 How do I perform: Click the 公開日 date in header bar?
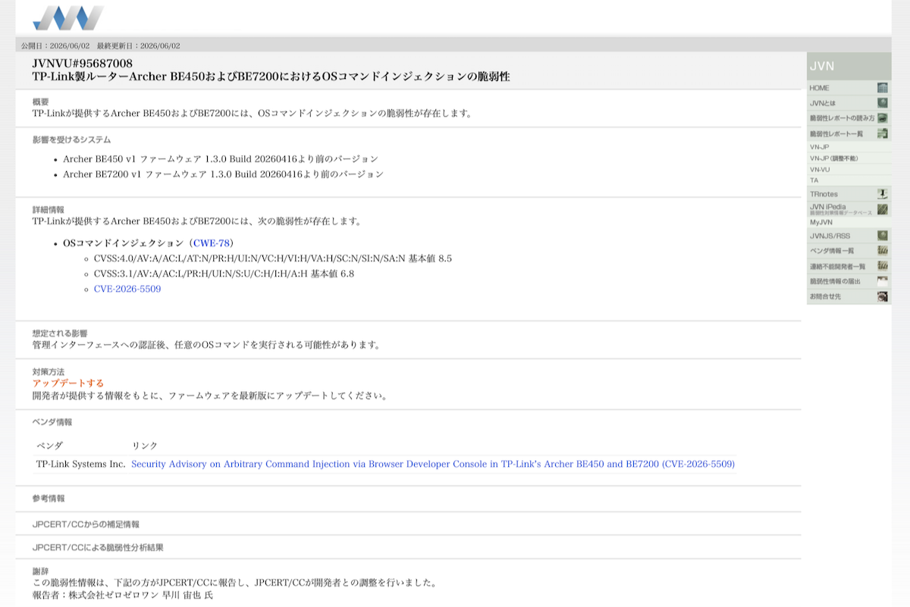[55, 45]
